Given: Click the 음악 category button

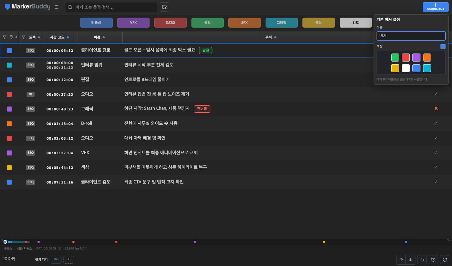Looking at the screenshot, I should (207, 23).
